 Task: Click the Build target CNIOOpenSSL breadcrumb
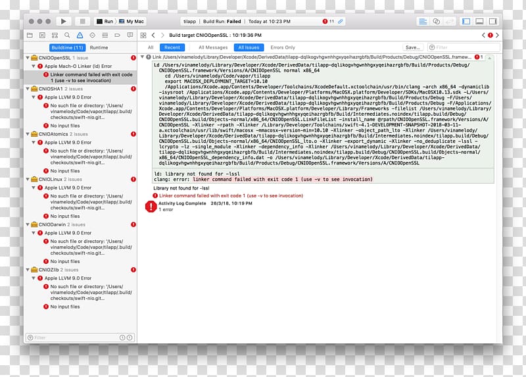point(215,35)
